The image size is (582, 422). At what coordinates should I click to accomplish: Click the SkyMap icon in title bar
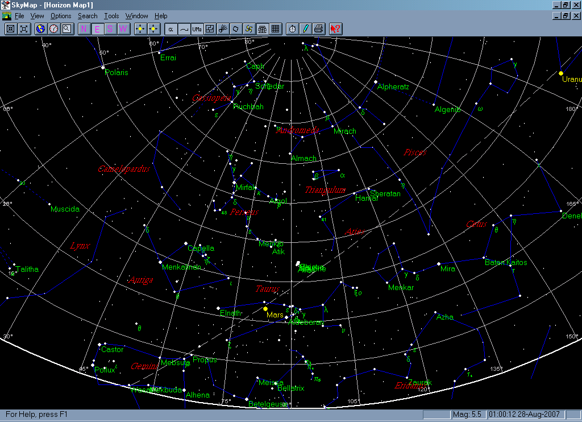5,5
